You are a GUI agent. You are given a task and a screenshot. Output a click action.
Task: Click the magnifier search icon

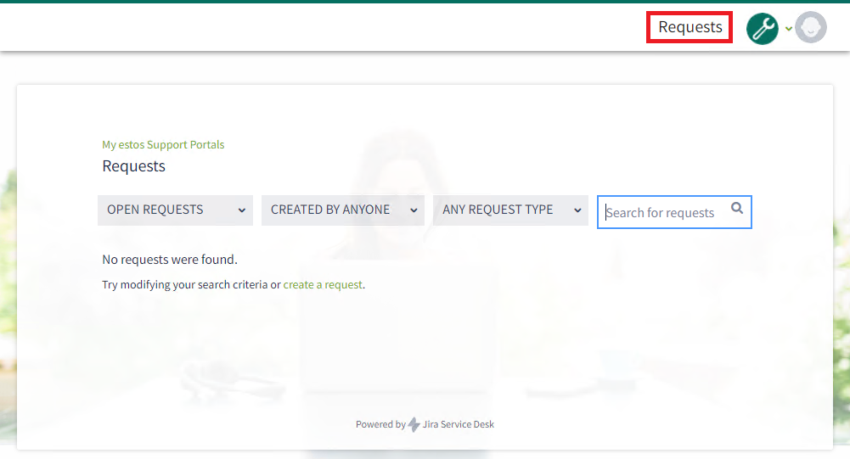pos(737,209)
